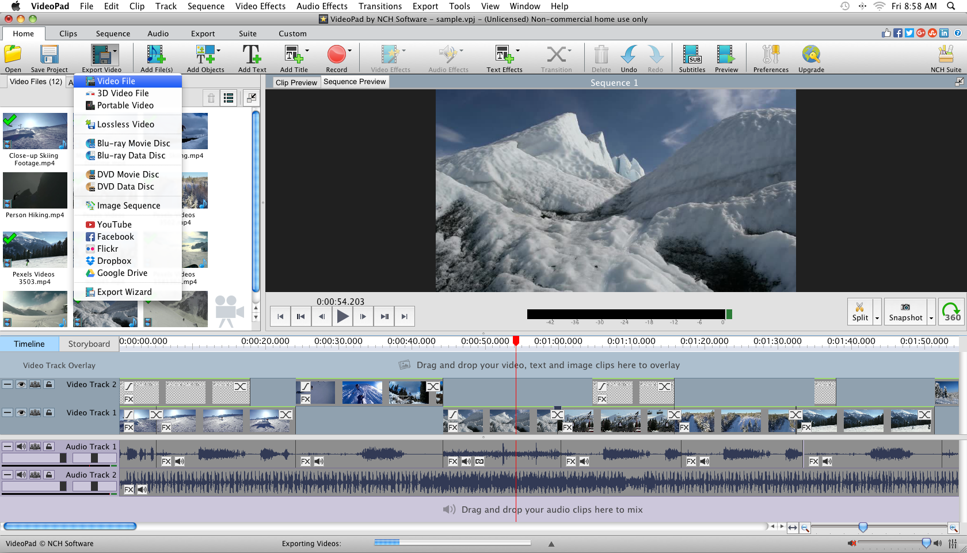
Task: Expand the Text Effects dropdown
Action: tap(517, 50)
